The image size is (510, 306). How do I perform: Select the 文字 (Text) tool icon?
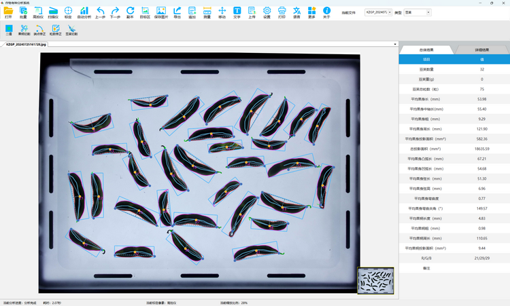click(x=237, y=12)
